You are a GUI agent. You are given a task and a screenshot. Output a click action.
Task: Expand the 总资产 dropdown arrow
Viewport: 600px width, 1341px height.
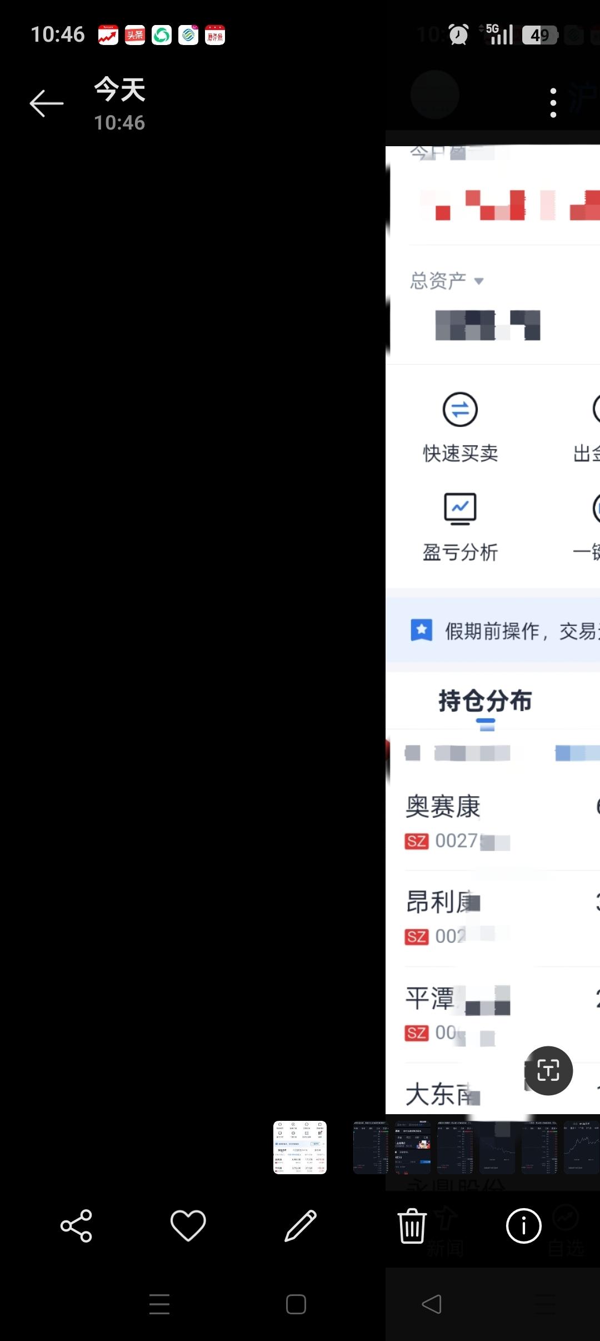tap(479, 281)
